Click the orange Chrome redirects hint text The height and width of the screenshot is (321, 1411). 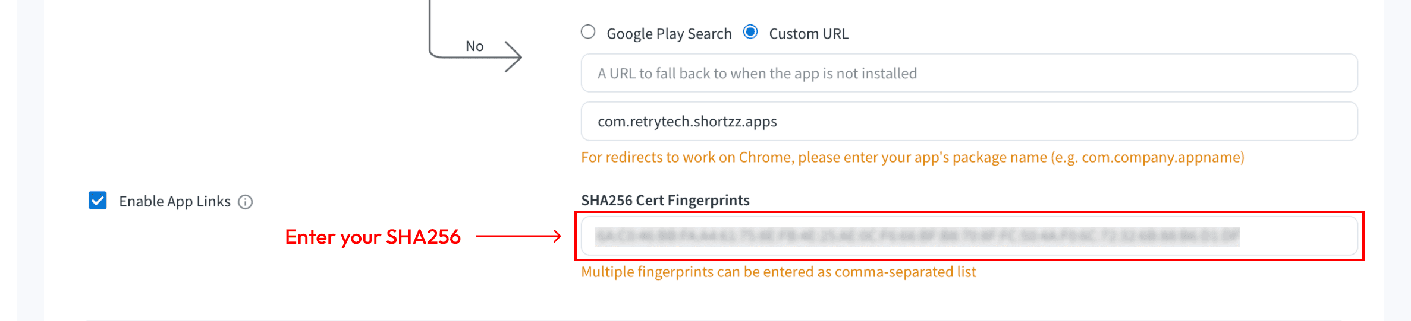(x=815, y=157)
